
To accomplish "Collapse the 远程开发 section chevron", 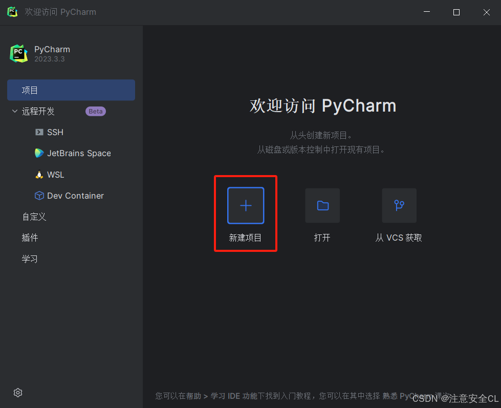I will click(x=15, y=111).
